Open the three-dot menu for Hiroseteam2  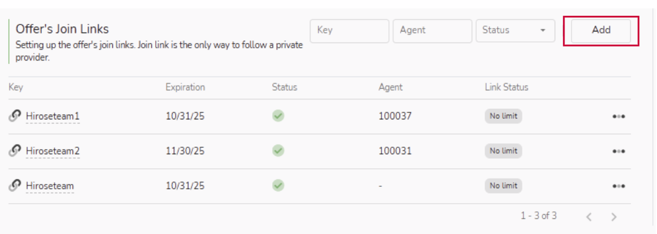coord(618,151)
